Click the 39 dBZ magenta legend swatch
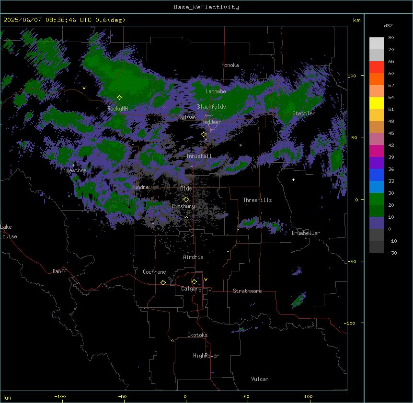Viewport: 413px width, 403px height. 377,151
